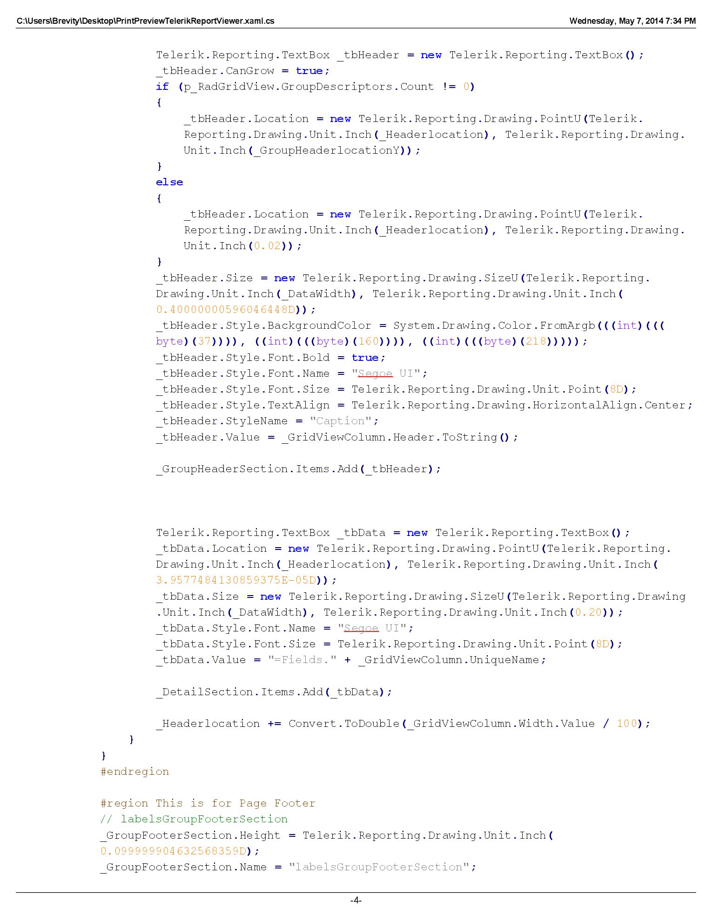Click the '_tbHeader.Style.Font.Name' line
This screenshot has width=712, height=922.
[x=292, y=373]
